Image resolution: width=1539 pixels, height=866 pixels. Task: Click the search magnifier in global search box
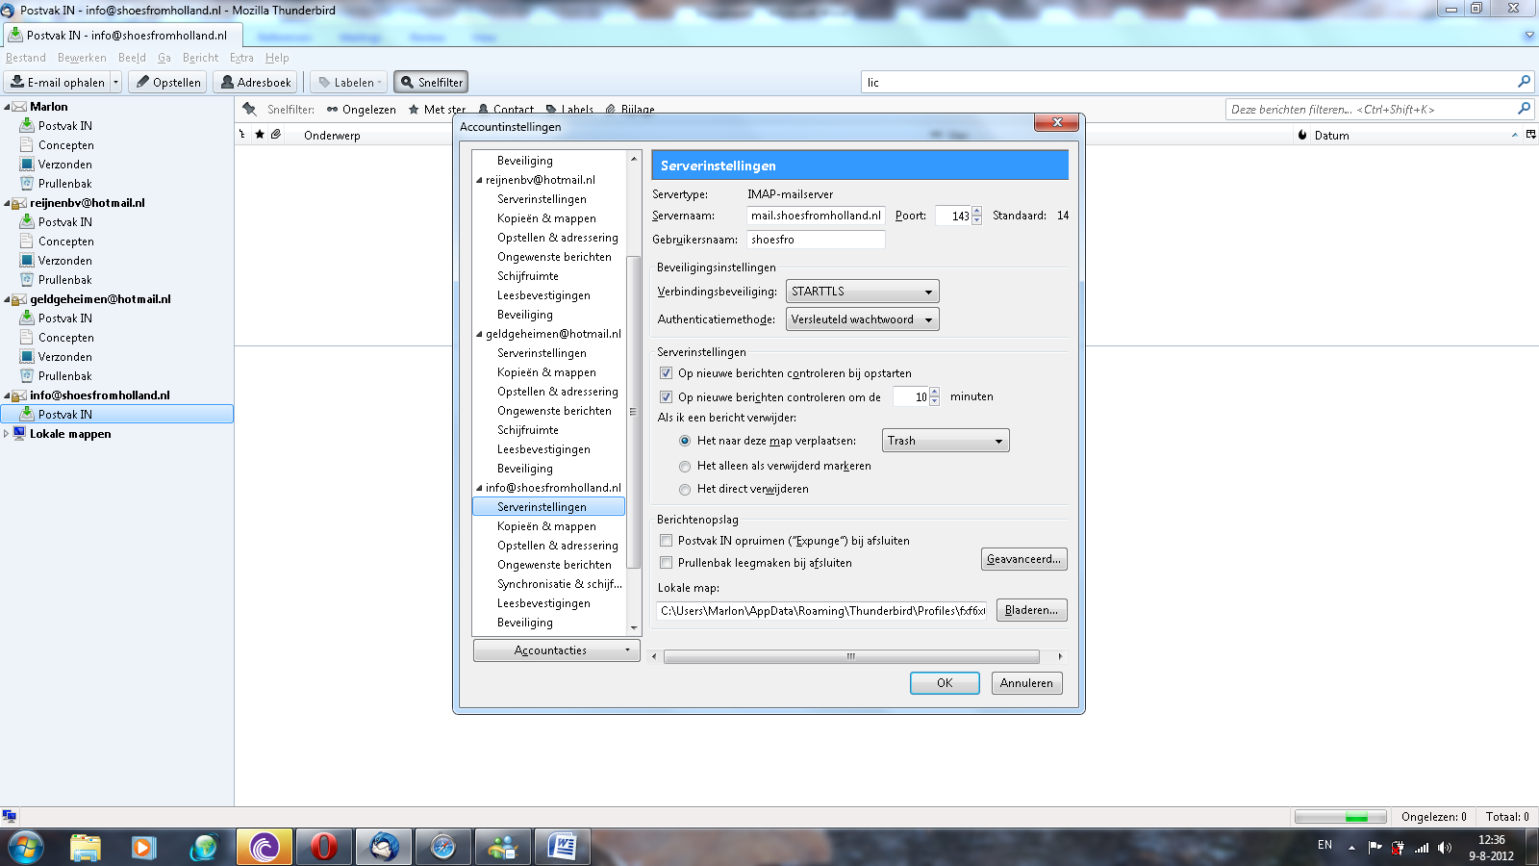pos(1524,82)
